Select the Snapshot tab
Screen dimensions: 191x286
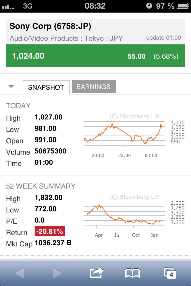[46, 87]
